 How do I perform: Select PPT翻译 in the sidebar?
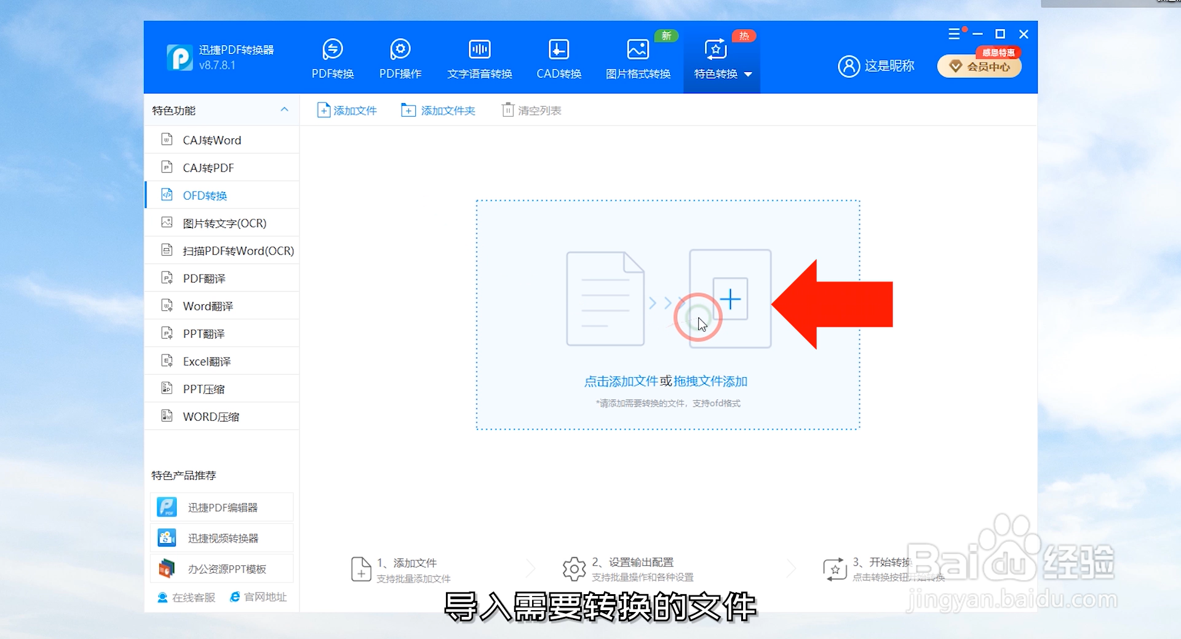pos(222,334)
